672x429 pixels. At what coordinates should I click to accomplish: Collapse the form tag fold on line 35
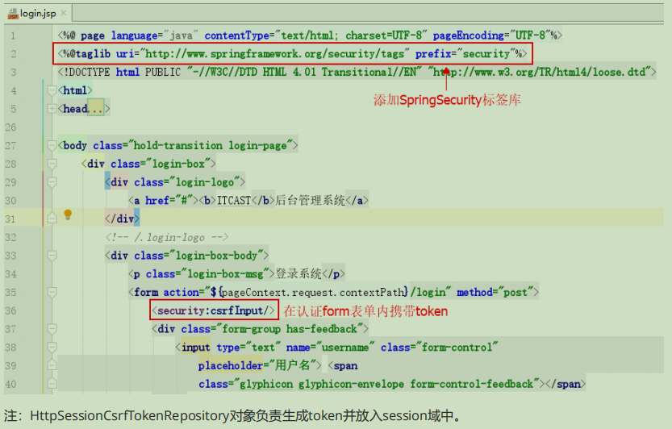(x=52, y=292)
